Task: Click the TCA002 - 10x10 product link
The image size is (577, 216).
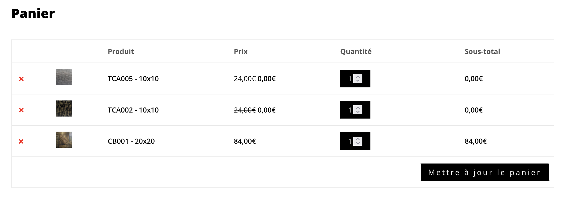Action: tap(133, 110)
